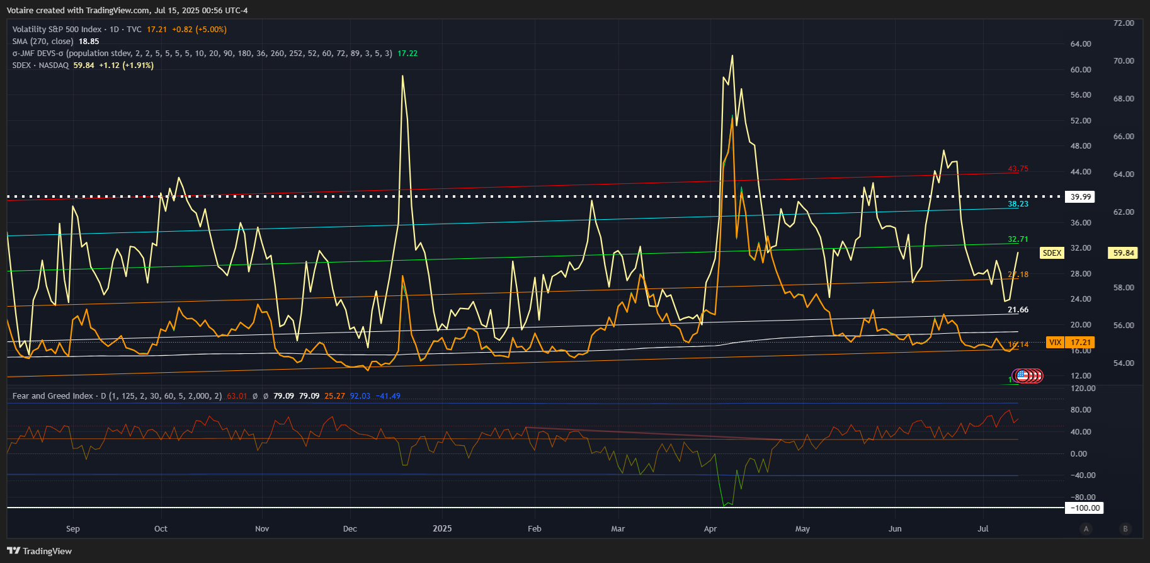Click the SDEX · NASDAQ symbol legend
This screenshot has width=1150, height=563.
point(40,65)
